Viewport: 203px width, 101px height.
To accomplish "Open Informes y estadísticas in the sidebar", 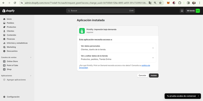I will click(x=17, y=43).
